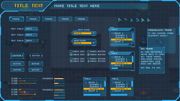Image resolution: width=180 pixels, height=101 pixels.
Task: Choose the fourth hollow blue cursor icon
Action: pyautogui.click(x=138, y=20)
